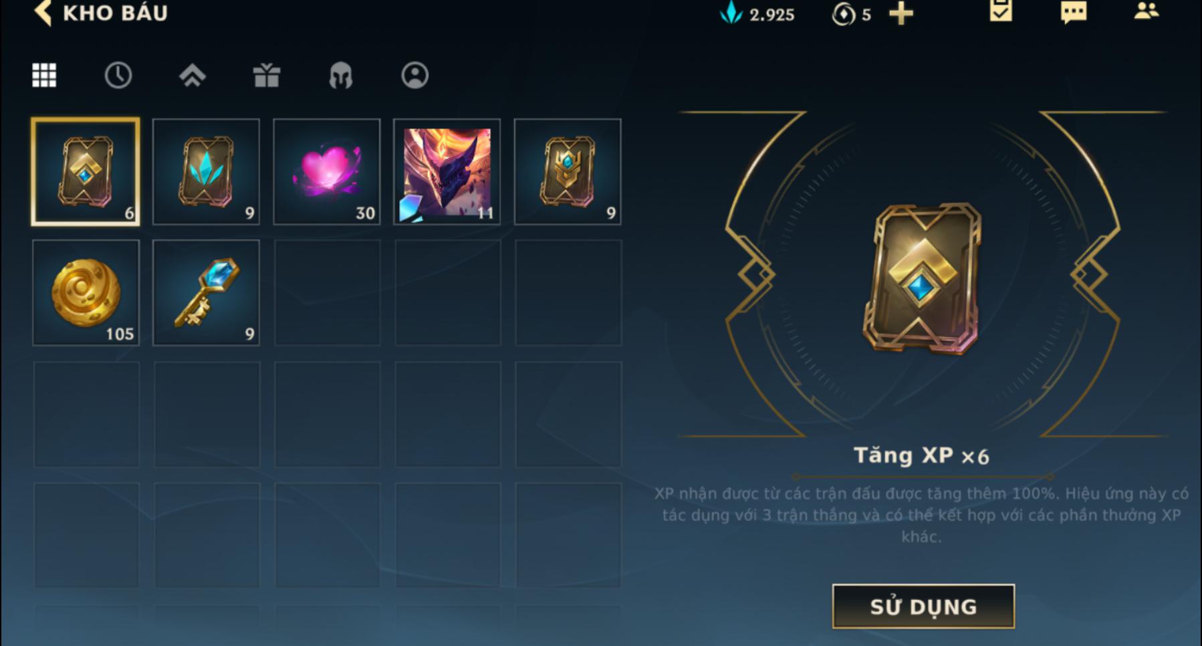Select the gold coin item with 105
The height and width of the screenshot is (646, 1202).
tap(86, 293)
